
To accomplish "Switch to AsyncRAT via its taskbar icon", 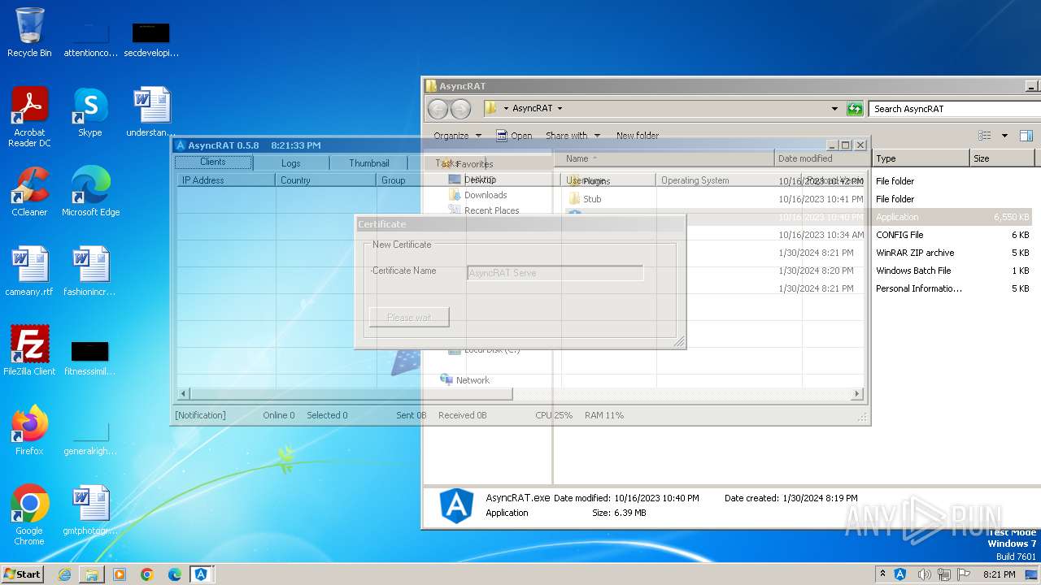I will coord(201,574).
